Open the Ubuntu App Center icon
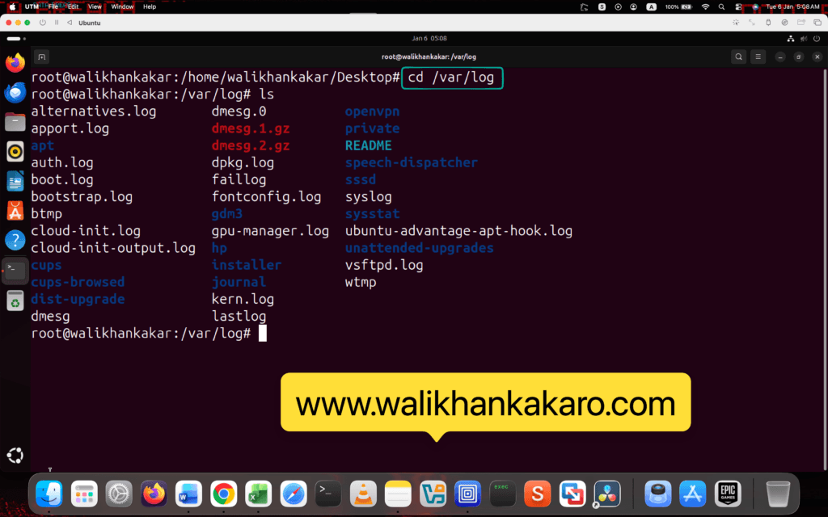Screen dimensions: 828x517 point(15,211)
